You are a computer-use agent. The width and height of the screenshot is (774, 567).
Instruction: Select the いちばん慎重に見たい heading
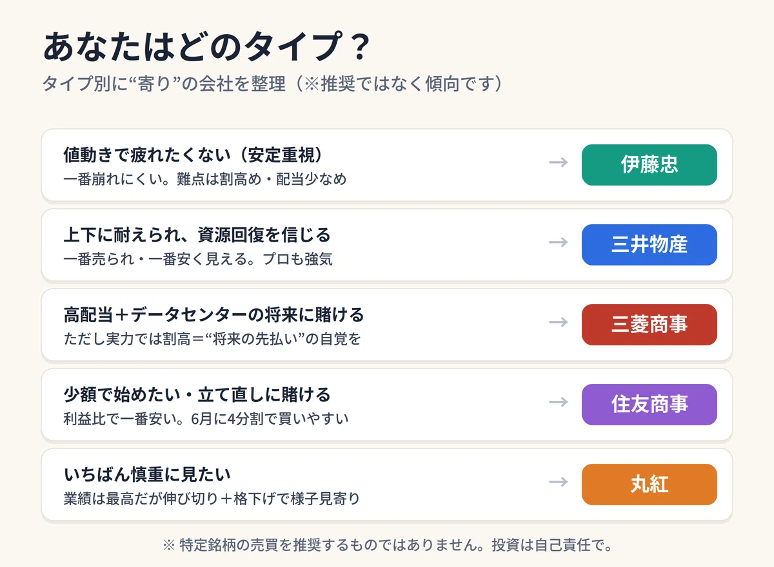(147, 474)
